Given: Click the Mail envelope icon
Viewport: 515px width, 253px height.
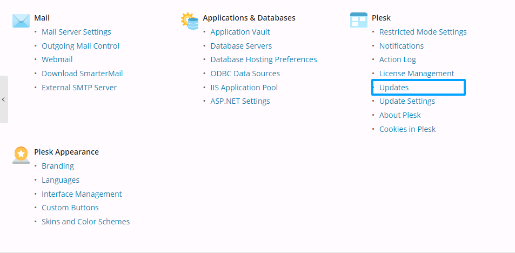Looking at the screenshot, I should click(x=21, y=21).
